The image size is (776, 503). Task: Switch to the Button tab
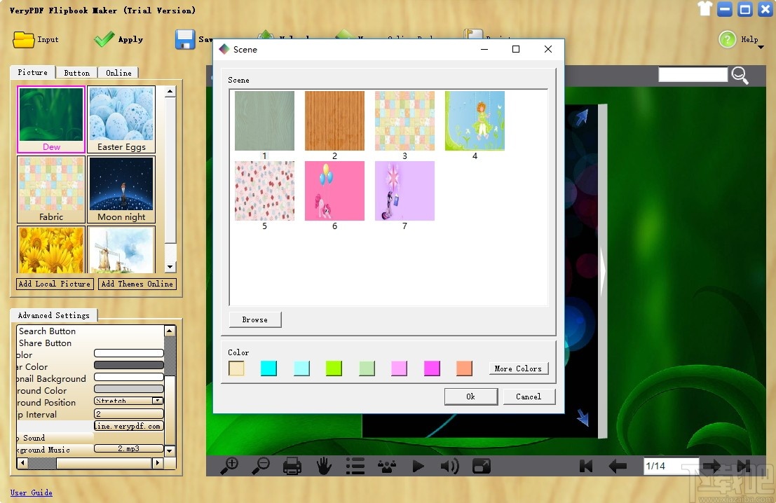(76, 72)
